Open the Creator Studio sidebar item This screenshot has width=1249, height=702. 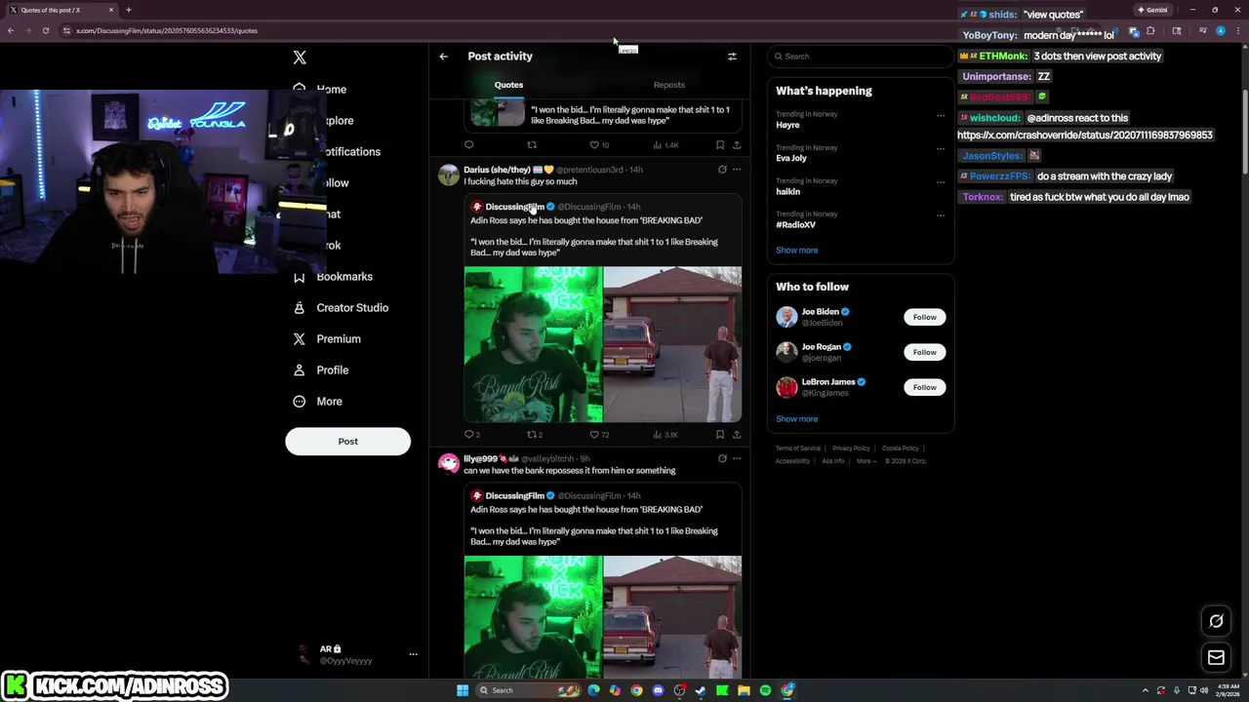342,308
